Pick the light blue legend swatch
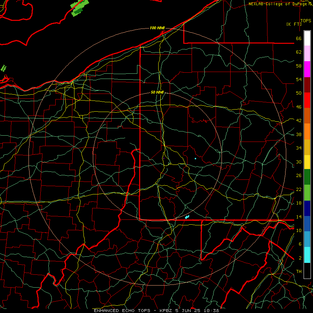Viewport: 313px width, 313px height. click(x=307, y=239)
